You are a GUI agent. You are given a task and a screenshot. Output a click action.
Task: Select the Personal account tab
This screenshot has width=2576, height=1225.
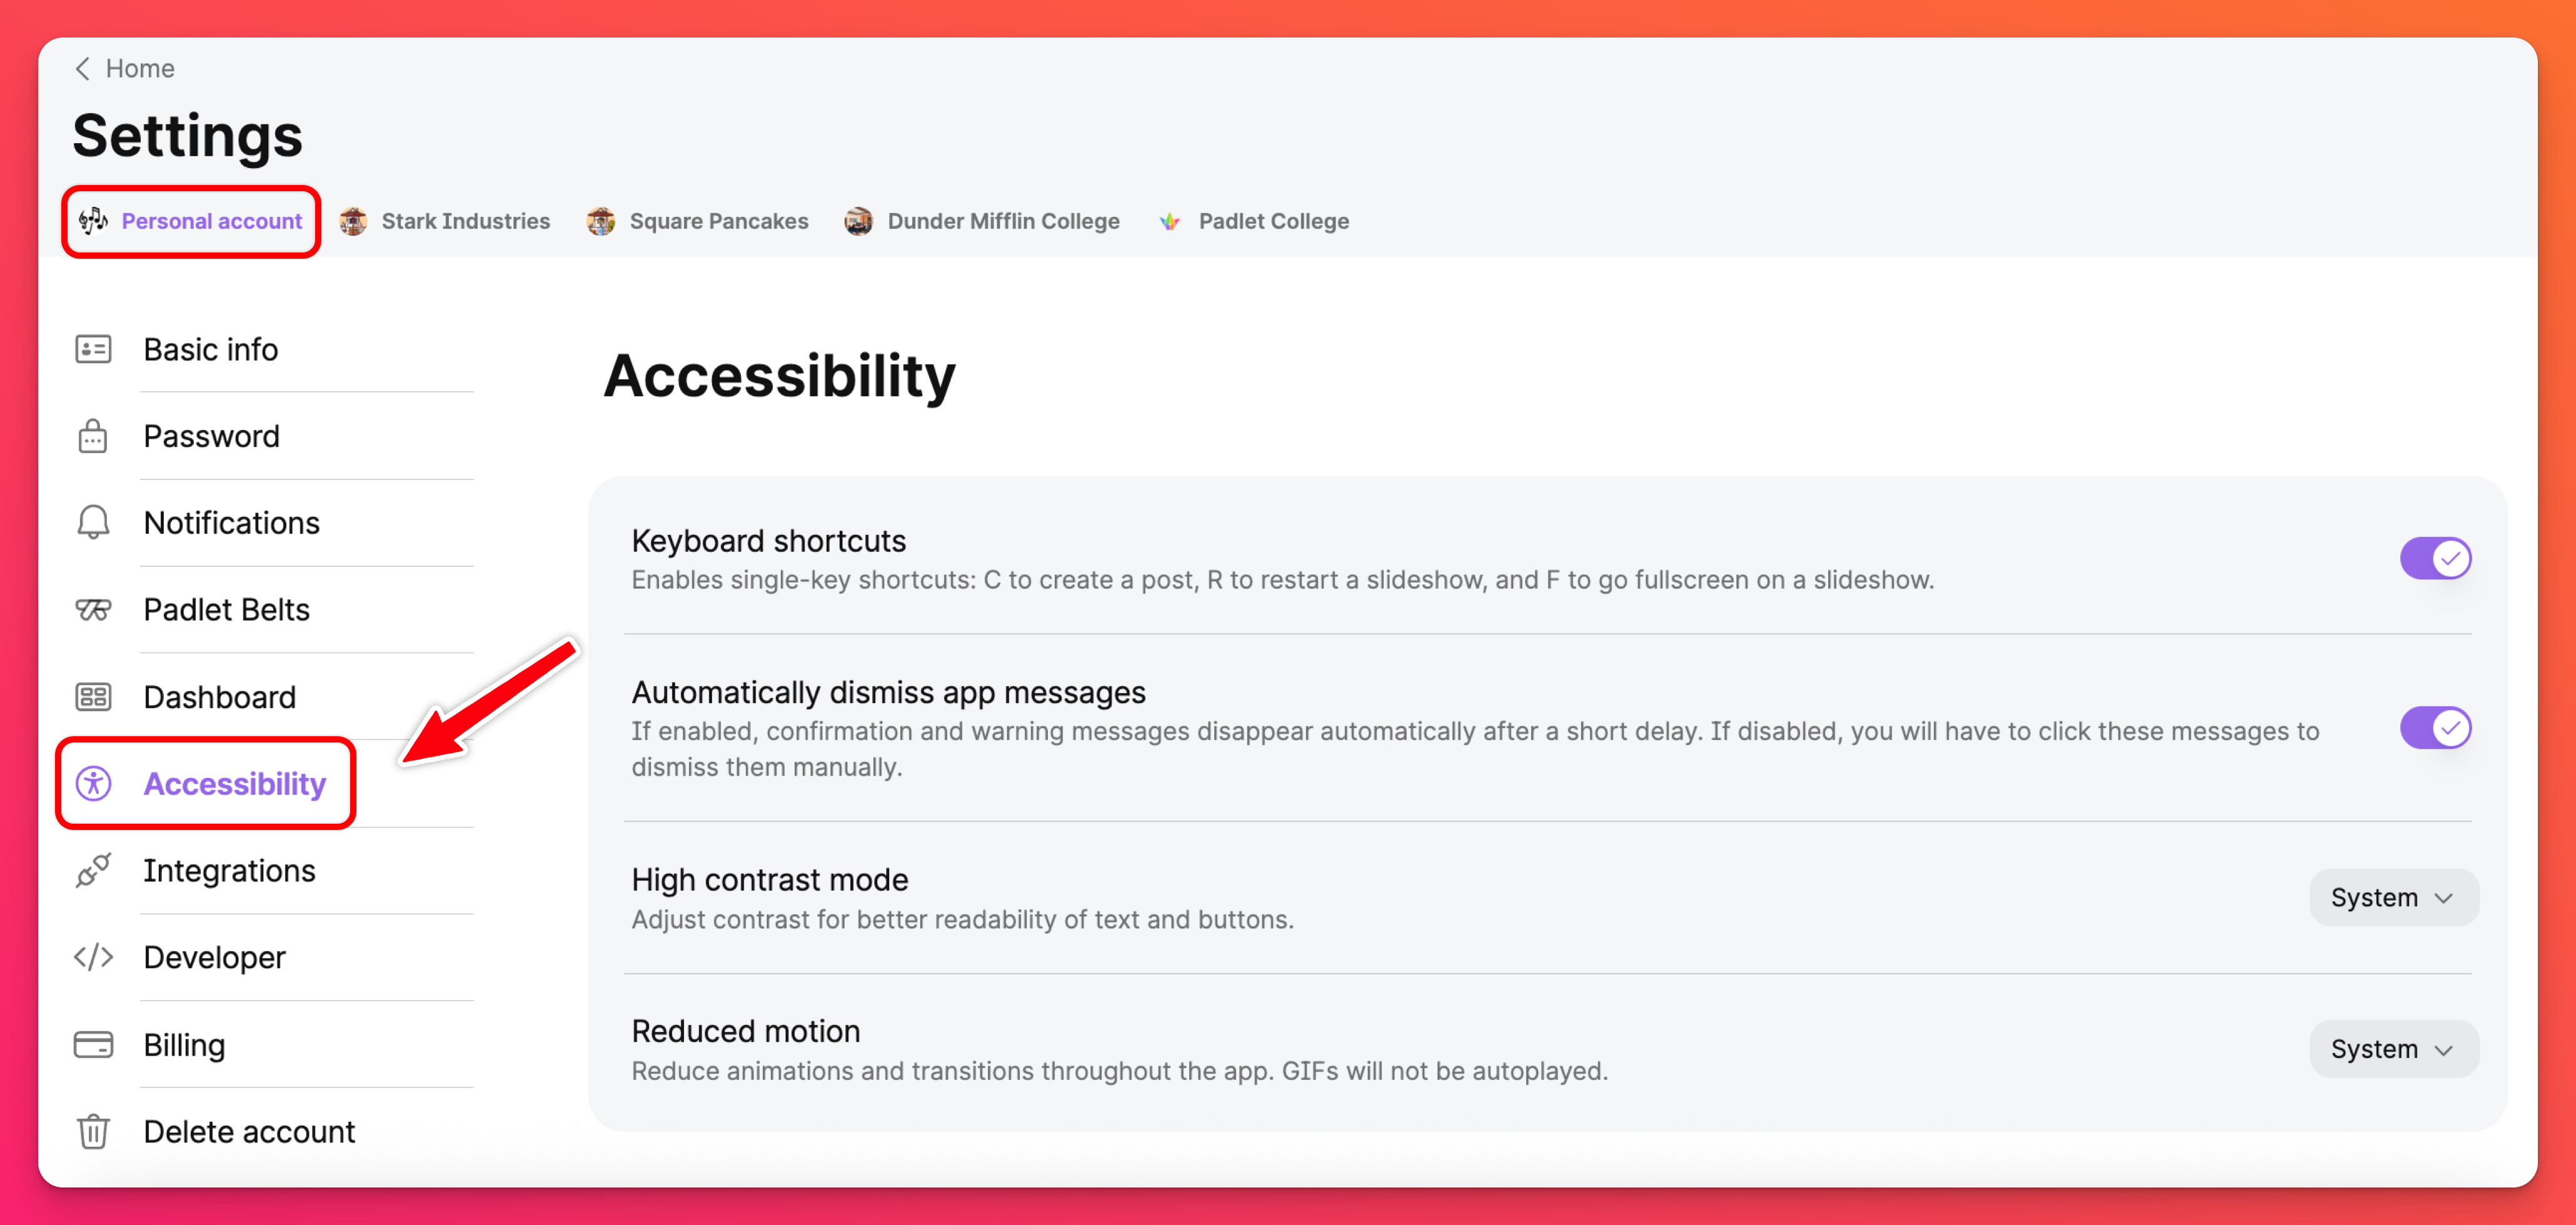[x=191, y=221]
